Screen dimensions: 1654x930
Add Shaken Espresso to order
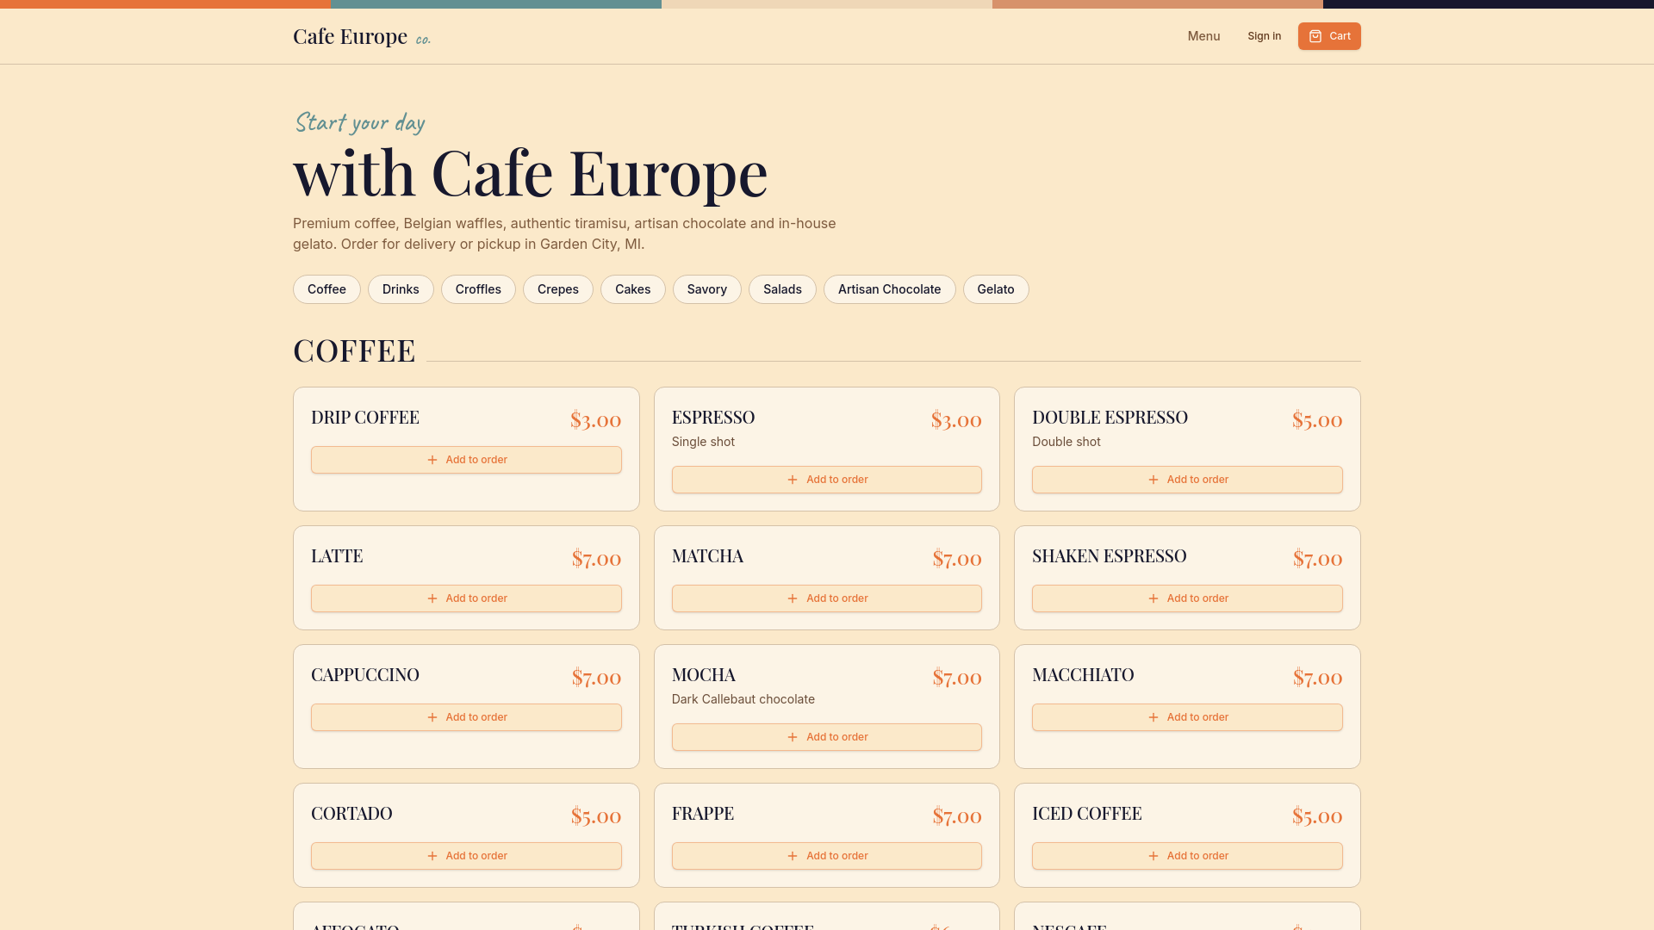click(1187, 598)
